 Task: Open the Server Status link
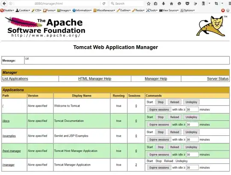pyautogui.click(x=218, y=79)
